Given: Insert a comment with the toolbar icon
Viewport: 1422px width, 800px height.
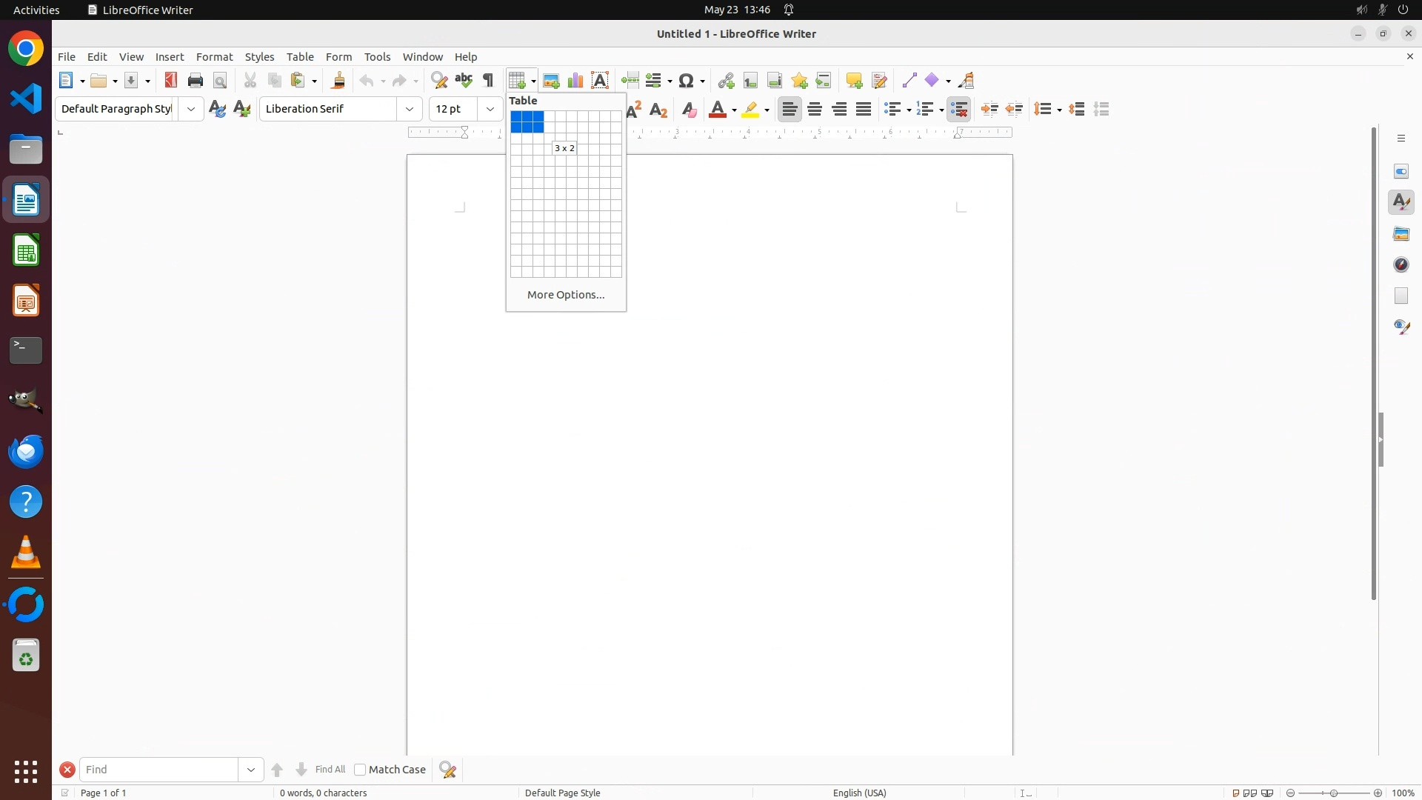Looking at the screenshot, I should point(854,81).
